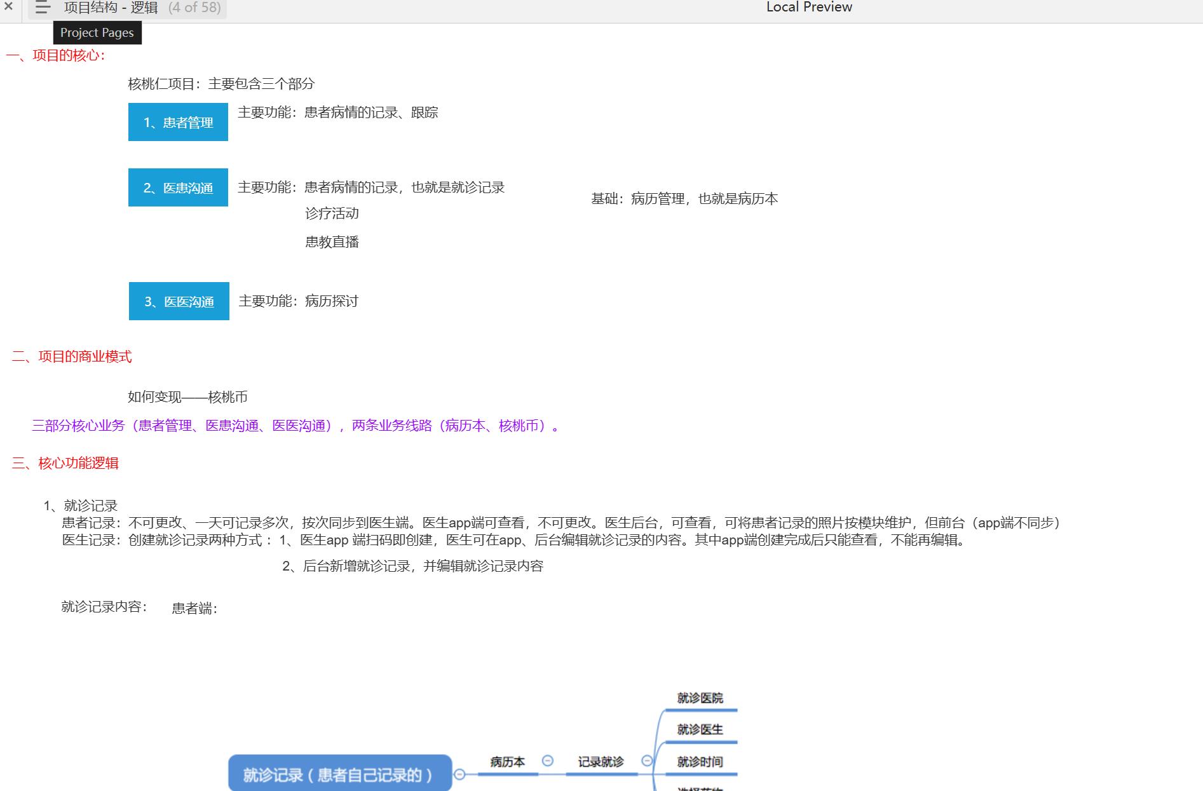The image size is (1203, 791).
Task: Click the label 患者端：
Action: pyautogui.click(x=194, y=609)
